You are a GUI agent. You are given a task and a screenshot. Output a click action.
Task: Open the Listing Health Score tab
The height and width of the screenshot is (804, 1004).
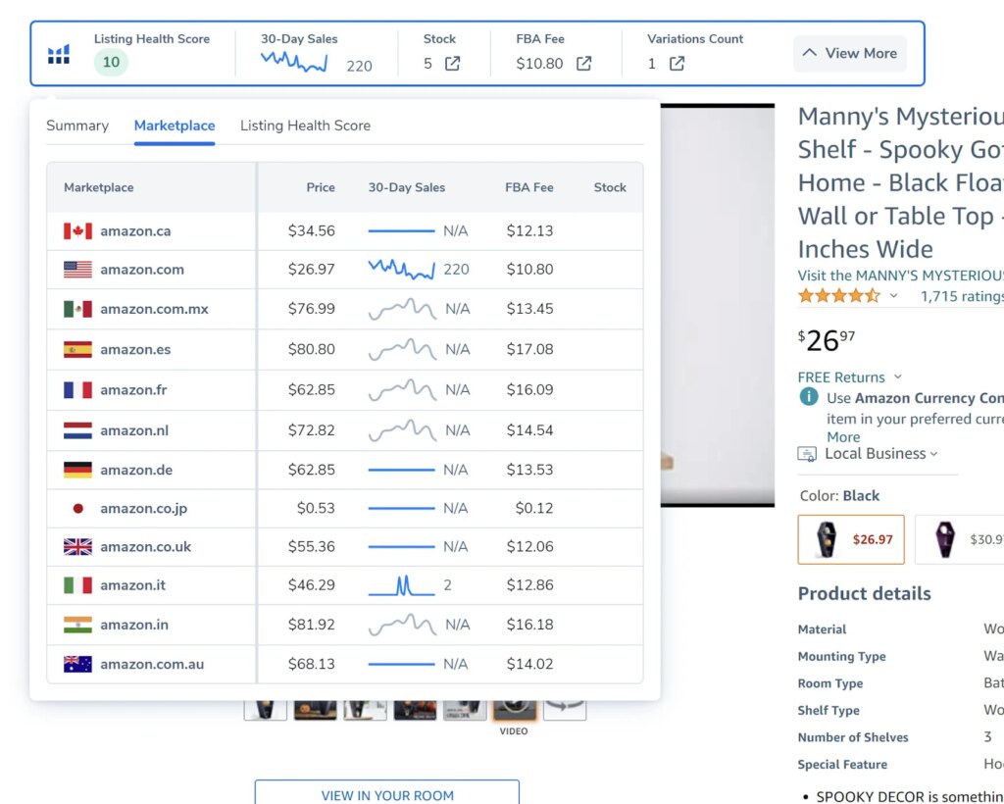[306, 126]
